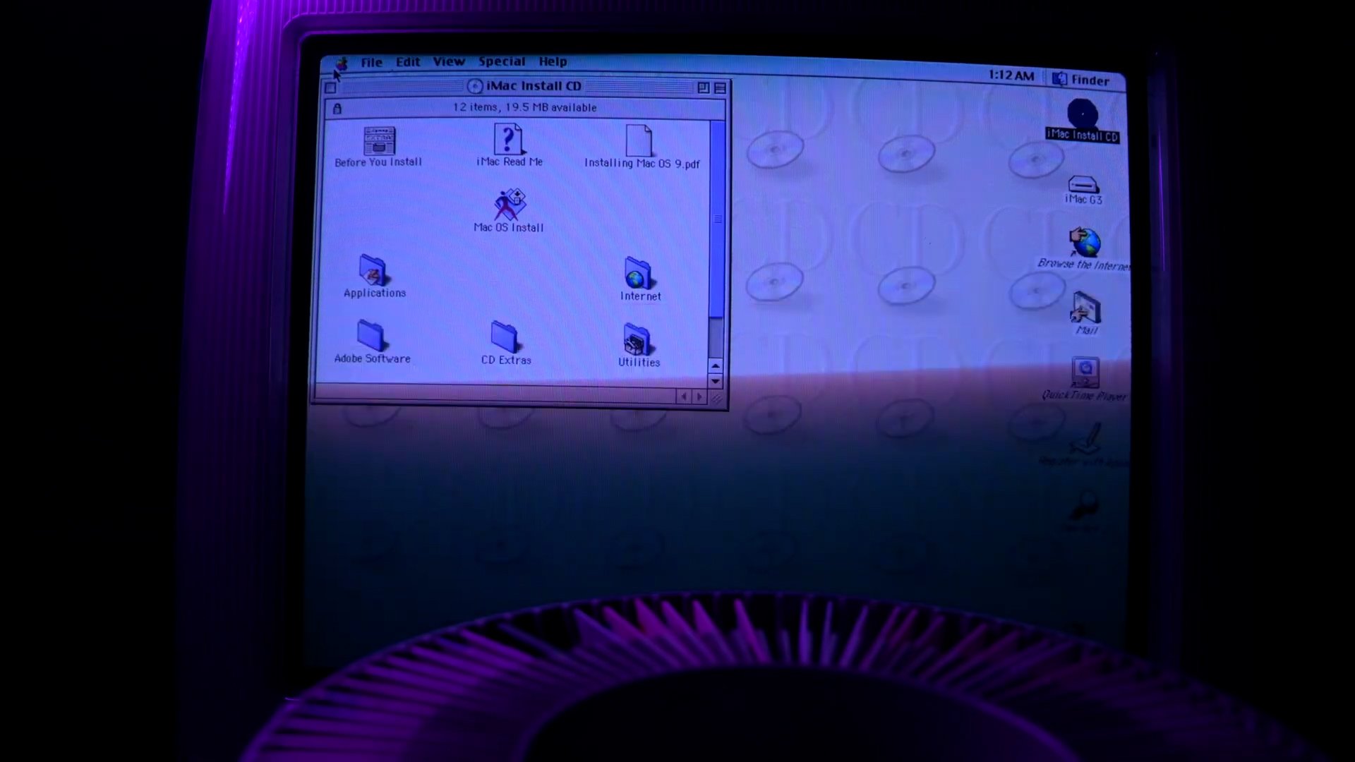Select Browse the Internet desktop icon
The height and width of the screenshot is (762, 1355).
[x=1085, y=248]
